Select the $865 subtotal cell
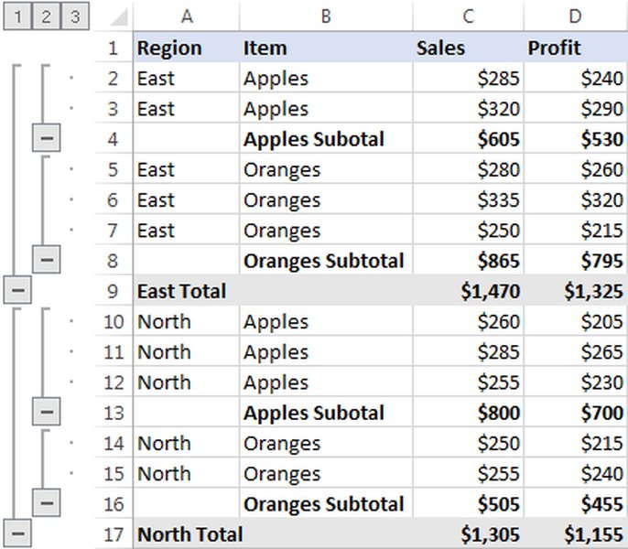Screen dimensions: 628x549 [468, 260]
